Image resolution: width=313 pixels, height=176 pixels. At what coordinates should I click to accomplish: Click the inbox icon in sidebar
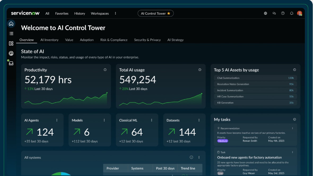click(x=11, y=63)
